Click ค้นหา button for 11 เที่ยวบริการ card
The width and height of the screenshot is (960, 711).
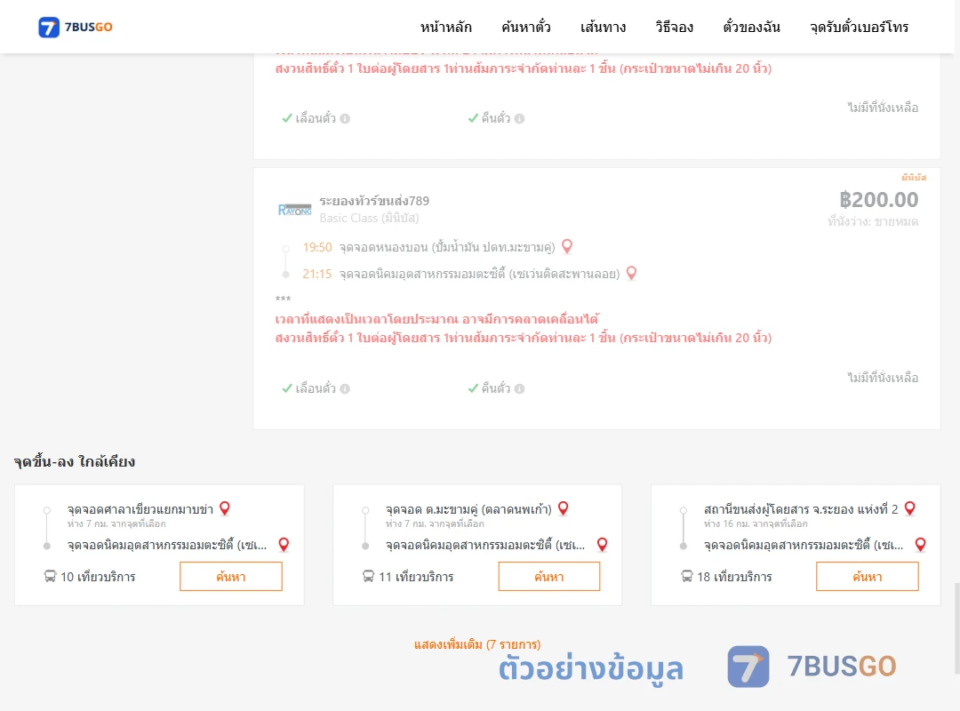pos(549,576)
